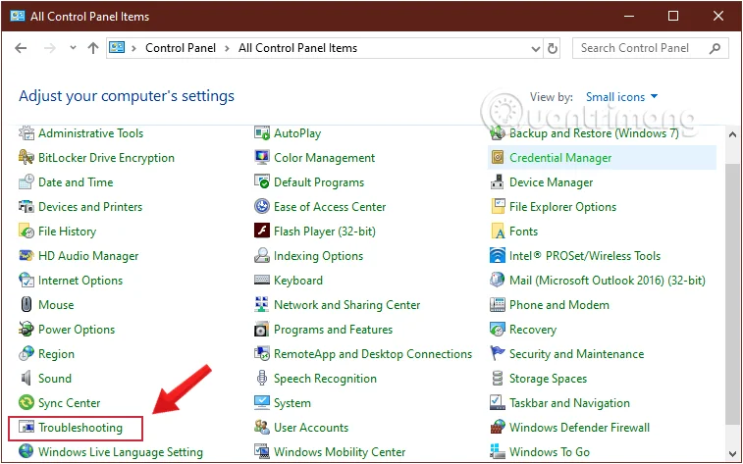Screen dimensions: 743x464
Task: Open the Windows To Go link
Action: point(550,451)
